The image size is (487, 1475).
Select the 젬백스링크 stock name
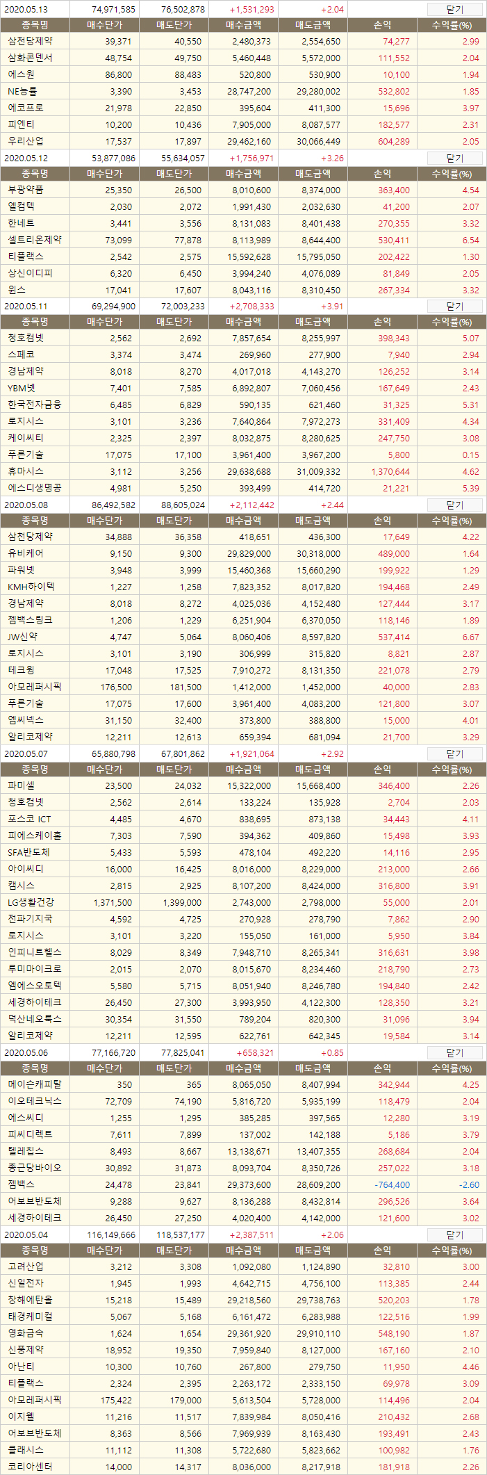30,619
